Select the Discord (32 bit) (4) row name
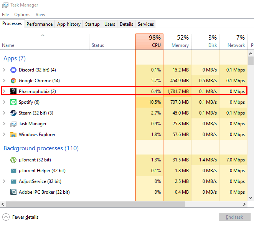 (x=37, y=70)
